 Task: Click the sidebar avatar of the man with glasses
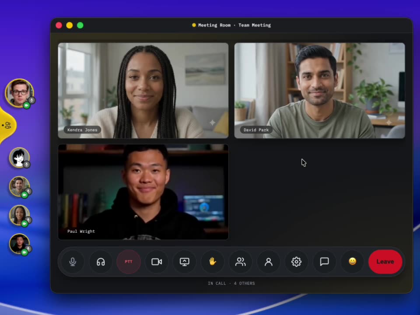[19, 93]
